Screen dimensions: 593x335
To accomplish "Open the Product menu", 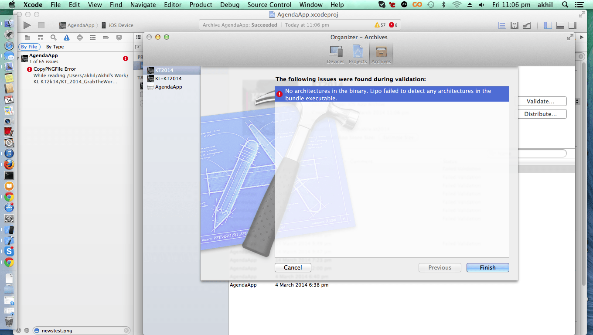I will [201, 5].
